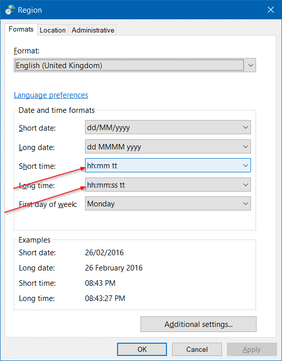282x361 pixels.
Task: Open the Administrative tab
Action: point(93,30)
